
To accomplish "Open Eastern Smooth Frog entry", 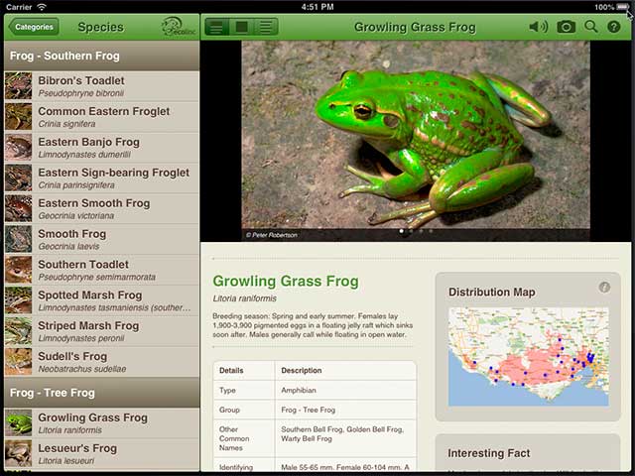I will (101, 209).
